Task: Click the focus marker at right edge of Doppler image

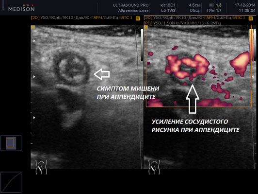Action: coord(253,77)
